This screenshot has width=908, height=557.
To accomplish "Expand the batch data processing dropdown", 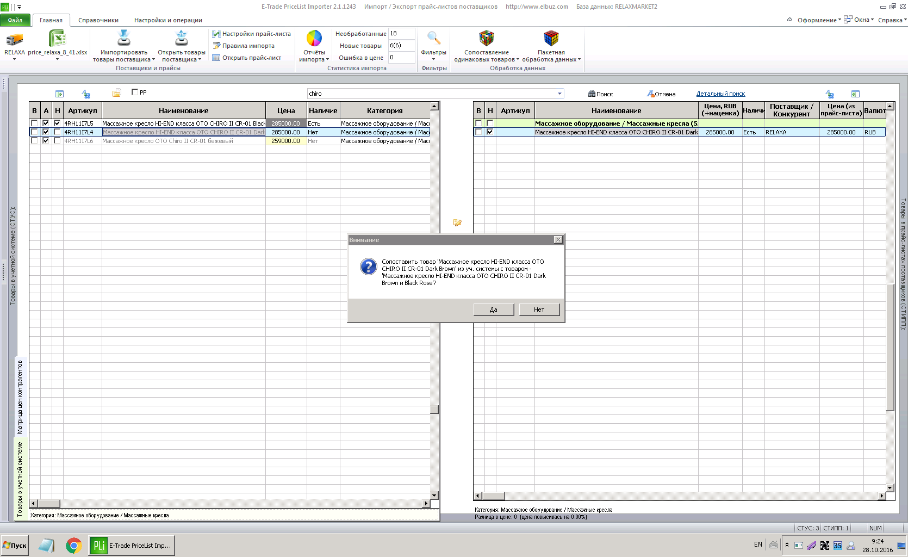I will [579, 60].
